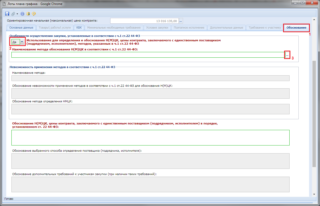Open help via yellow question mark icon
Image resolution: width=320 pixels, height=206 pixels.
tap(34, 14)
